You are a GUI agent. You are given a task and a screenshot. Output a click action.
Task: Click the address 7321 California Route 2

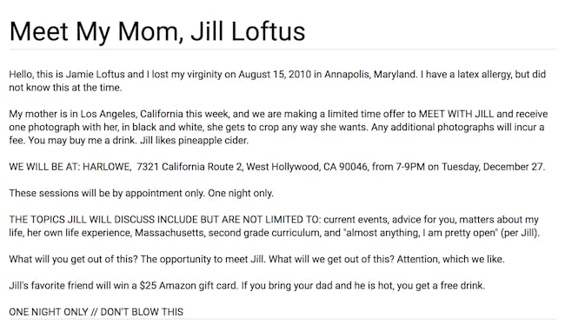(189, 167)
